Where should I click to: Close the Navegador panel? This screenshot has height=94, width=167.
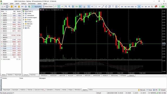[38, 9]
